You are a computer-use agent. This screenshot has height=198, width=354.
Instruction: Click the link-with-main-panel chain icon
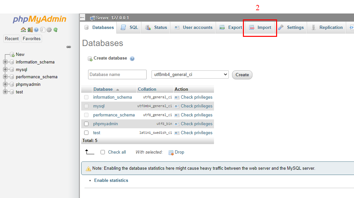point(69,47)
